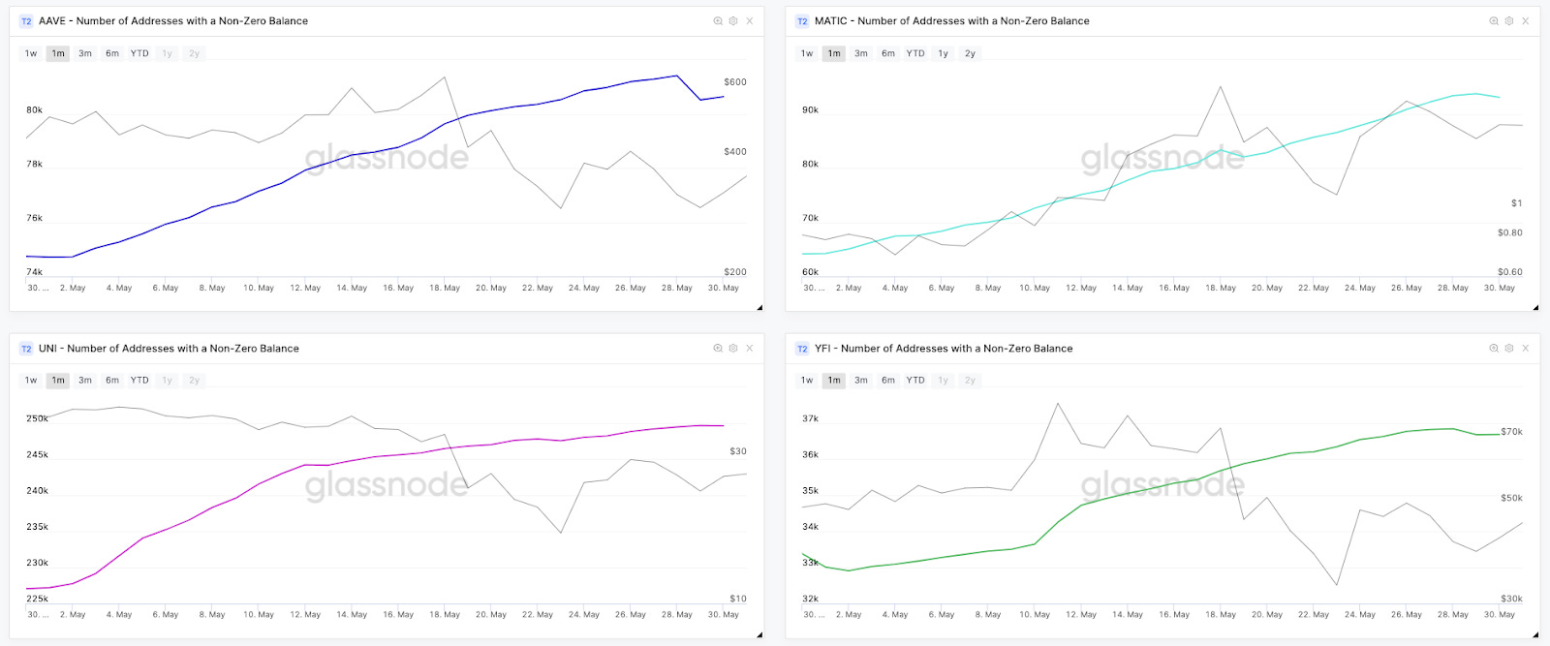
Task: Click the resize handle of UNI panel
Action: point(759,635)
